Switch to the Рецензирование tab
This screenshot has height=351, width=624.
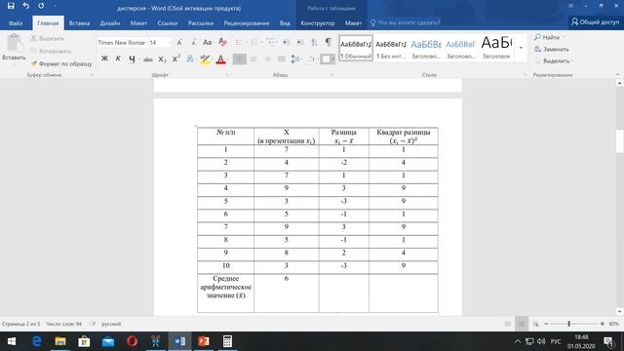(x=247, y=23)
